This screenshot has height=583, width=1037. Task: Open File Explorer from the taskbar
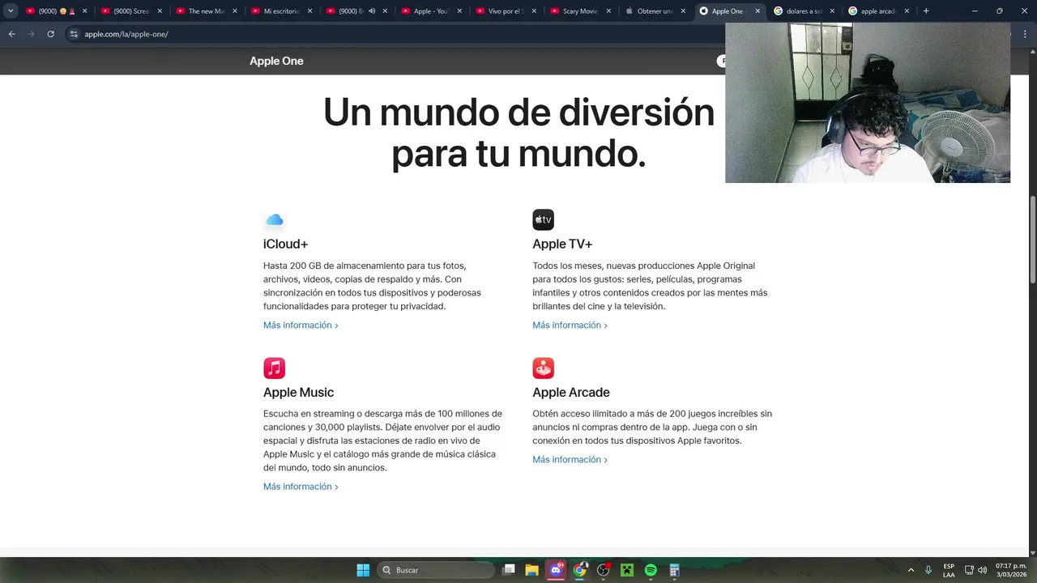tap(531, 570)
